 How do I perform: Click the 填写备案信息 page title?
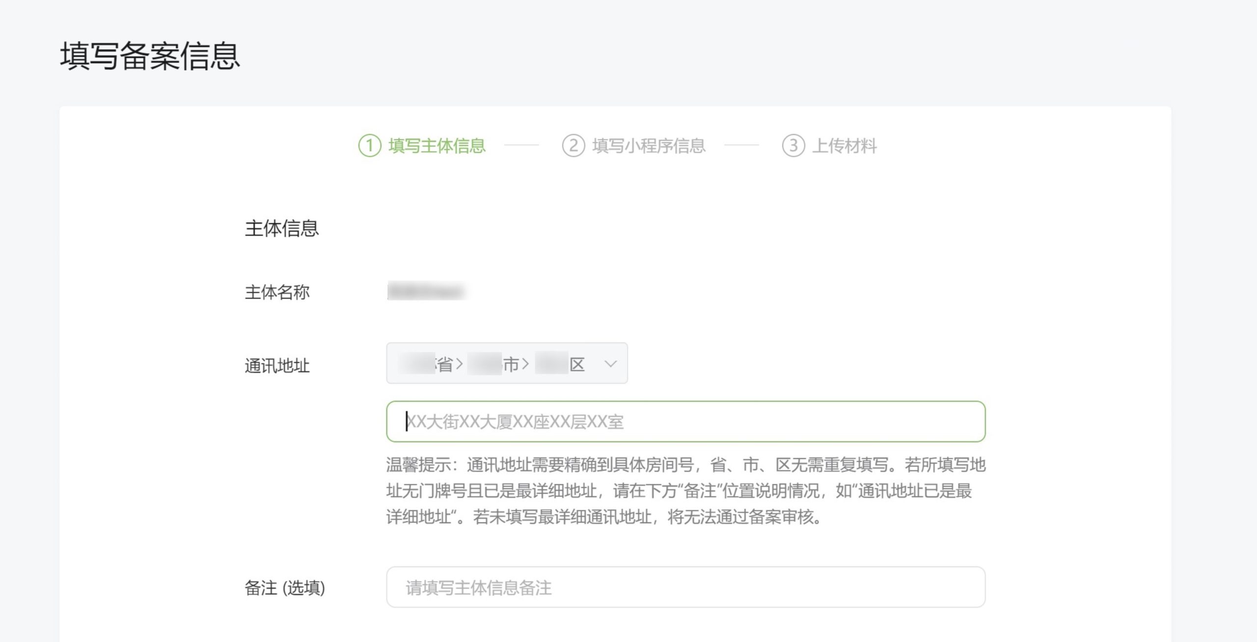coord(150,55)
